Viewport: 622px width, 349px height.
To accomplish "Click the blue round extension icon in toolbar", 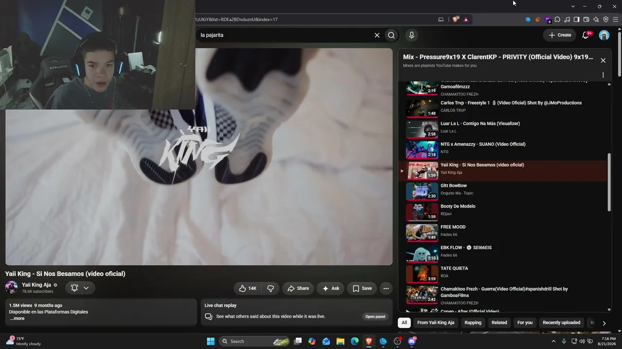I will click(528, 19).
